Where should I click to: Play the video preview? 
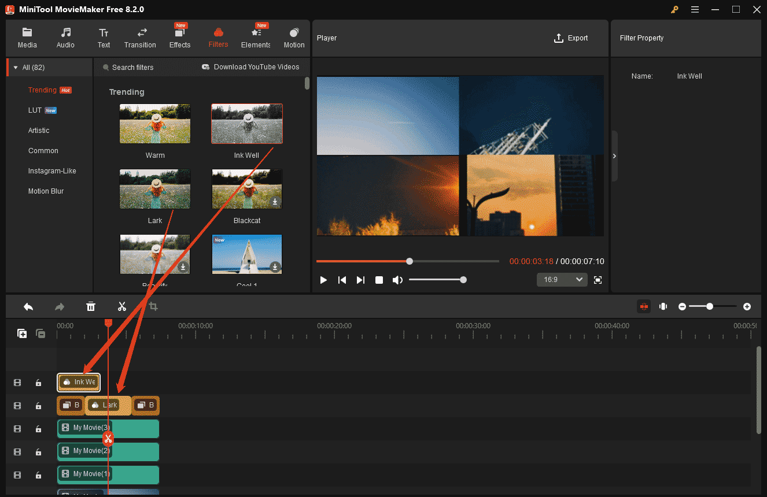click(x=323, y=280)
